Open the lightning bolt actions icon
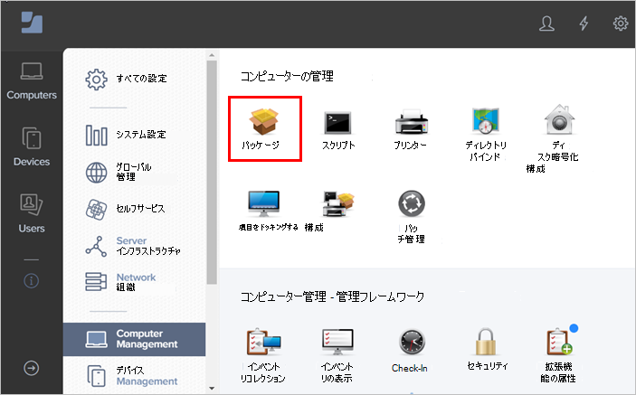This screenshot has height=395, width=636. [584, 24]
